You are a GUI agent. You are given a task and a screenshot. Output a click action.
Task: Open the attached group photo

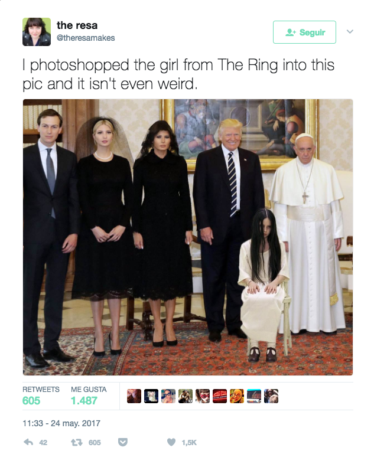tap(188, 237)
